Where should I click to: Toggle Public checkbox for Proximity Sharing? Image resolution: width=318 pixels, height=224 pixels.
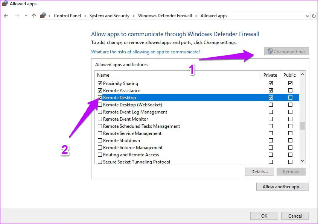pos(290,83)
